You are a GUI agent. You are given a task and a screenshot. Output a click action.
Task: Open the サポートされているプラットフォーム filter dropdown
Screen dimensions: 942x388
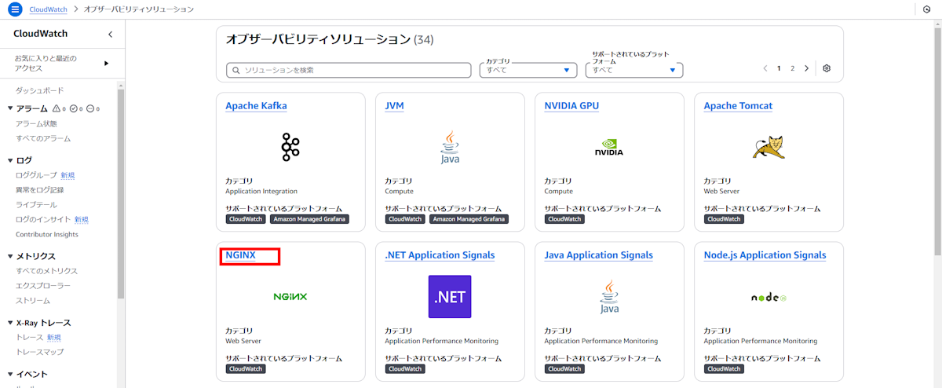(x=634, y=70)
